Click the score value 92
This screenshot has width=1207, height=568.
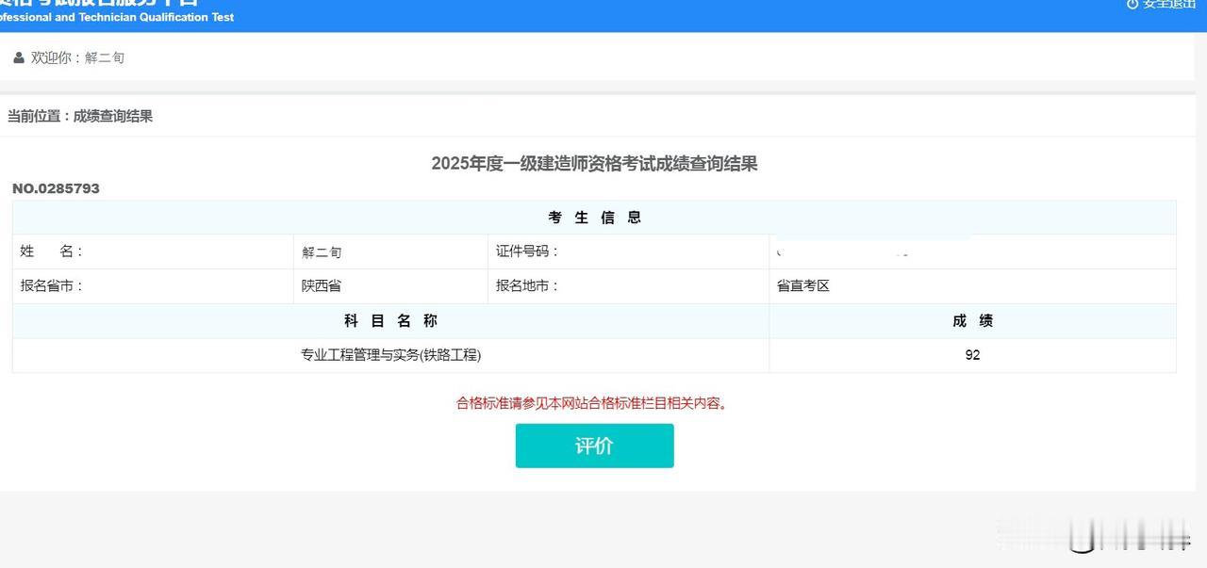pos(972,355)
